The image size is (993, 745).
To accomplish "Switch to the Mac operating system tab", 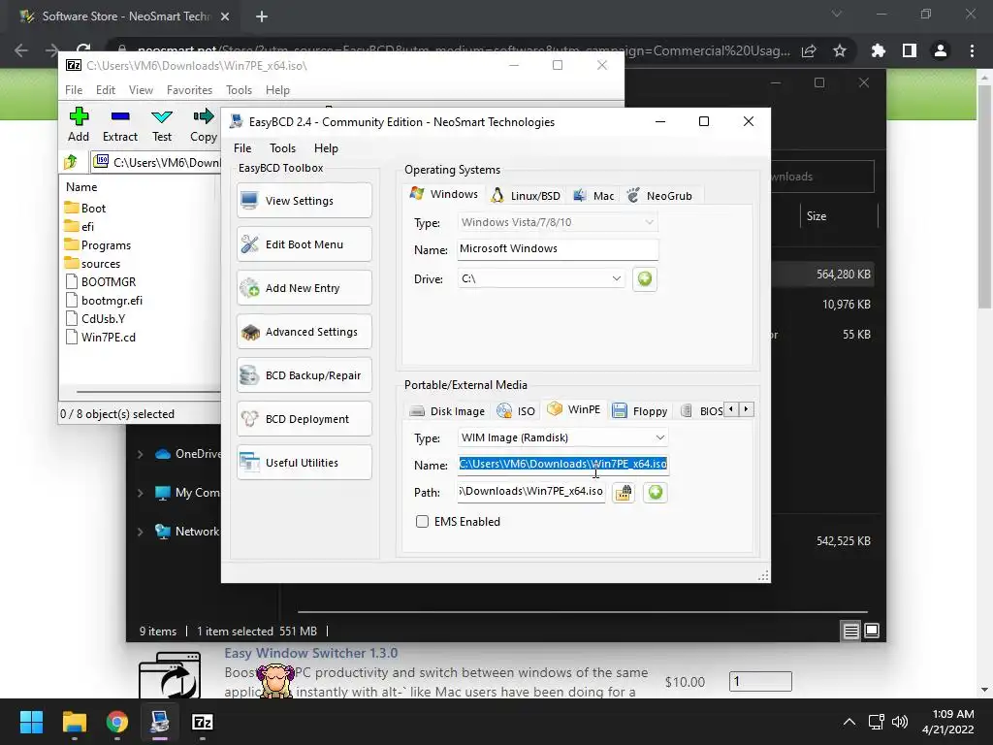I will pyautogui.click(x=593, y=196).
